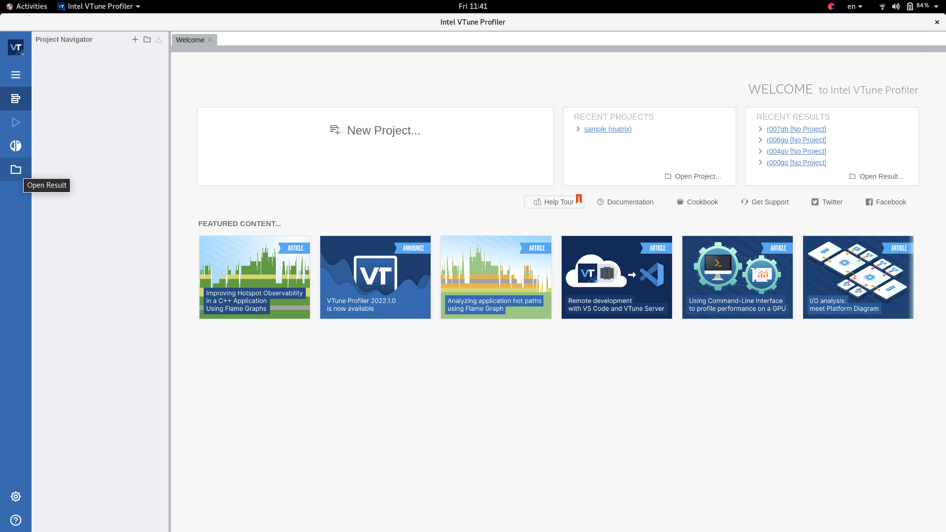This screenshot has height=532, width=946.
Task: Click the Compare Results half-circle icon
Action: tap(16, 146)
